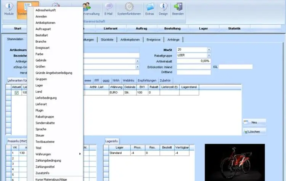The width and height of the screenshot is (286, 181).
Task: Open the Design info icon
Action: pyautogui.click(x=163, y=7)
